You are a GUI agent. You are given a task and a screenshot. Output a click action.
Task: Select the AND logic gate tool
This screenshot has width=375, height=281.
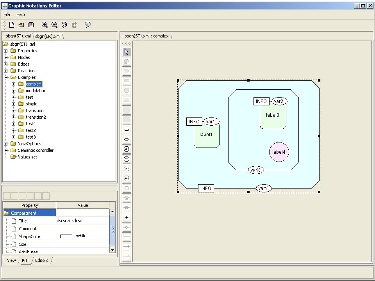127,149
